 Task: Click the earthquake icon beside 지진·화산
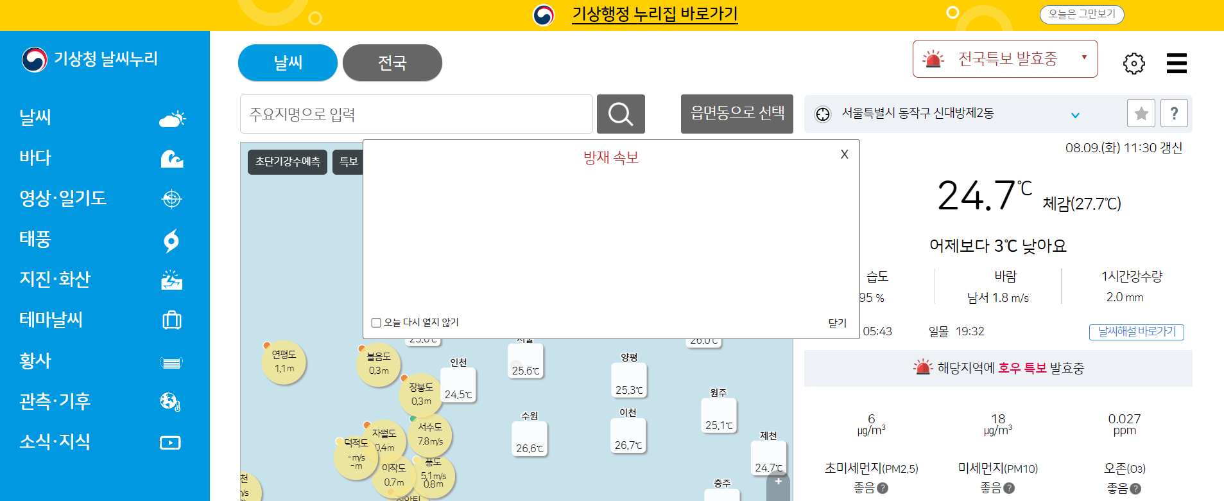click(x=171, y=280)
